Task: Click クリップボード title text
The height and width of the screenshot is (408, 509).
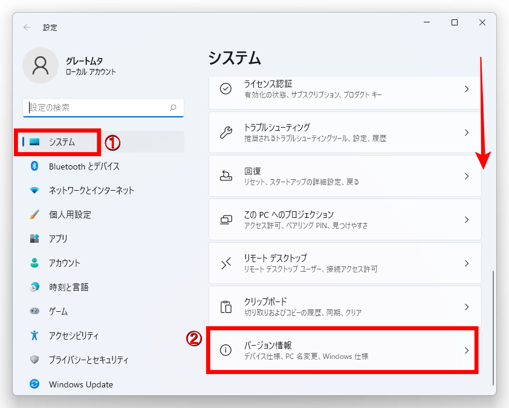Action: coord(265,301)
